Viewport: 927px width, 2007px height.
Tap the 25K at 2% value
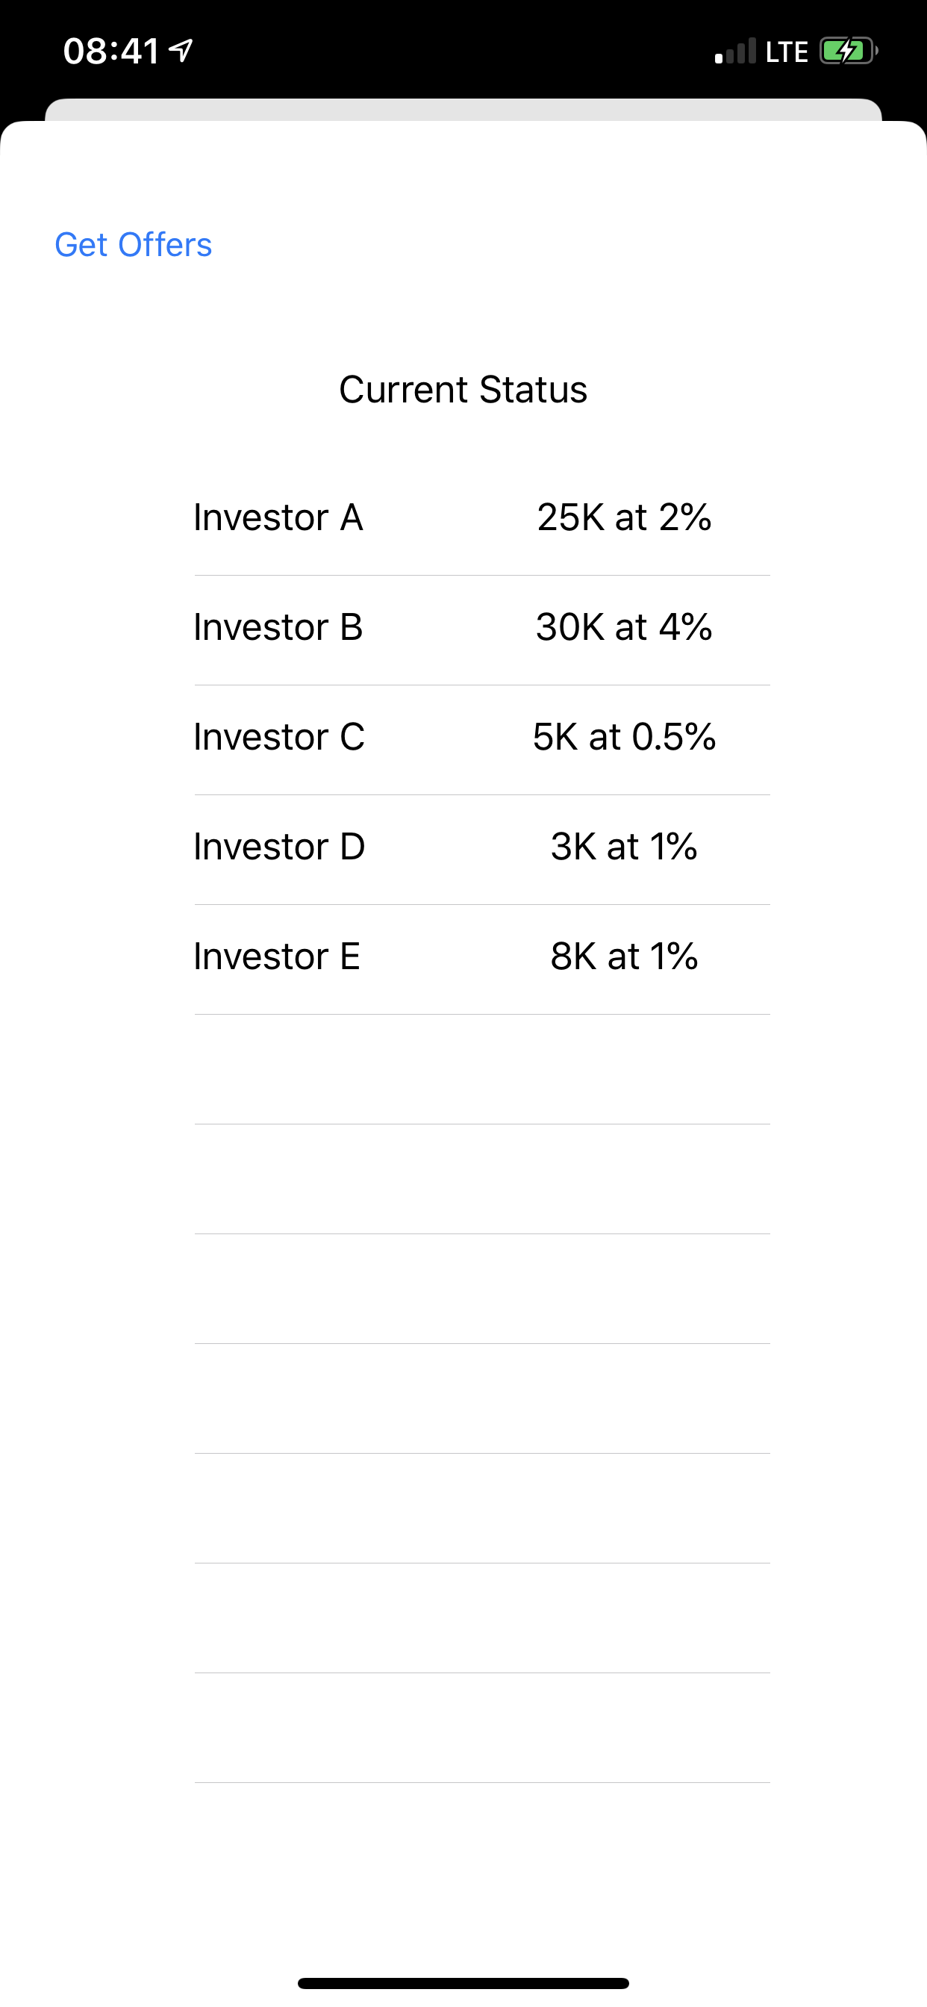click(x=624, y=517)
